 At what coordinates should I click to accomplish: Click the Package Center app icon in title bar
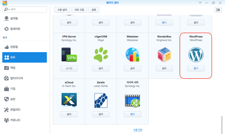tap(5, 3)
